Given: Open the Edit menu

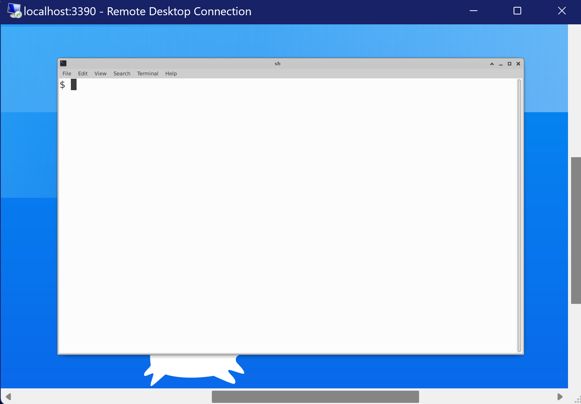Looking at the screenshot, I should click(x=83, y=73).
